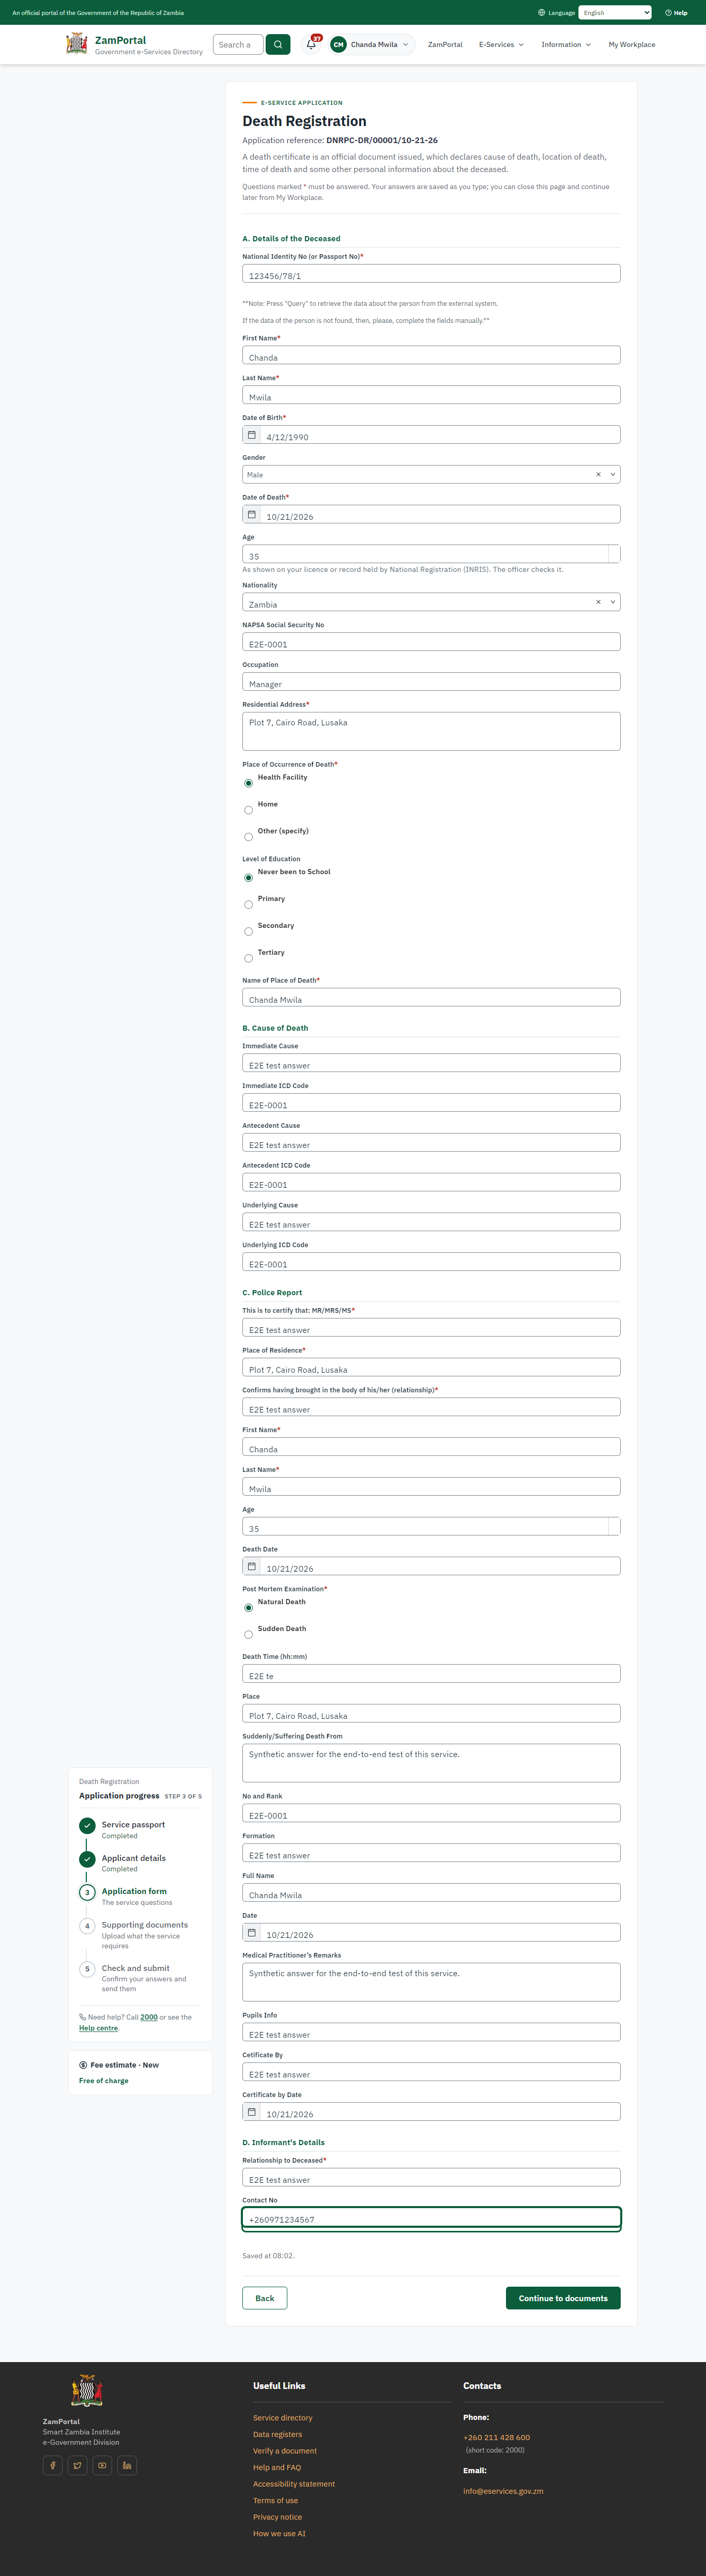Select the Other (specify) radio option
The height and width of the screenshot is (2576, 706).
[x=248, y=837]
